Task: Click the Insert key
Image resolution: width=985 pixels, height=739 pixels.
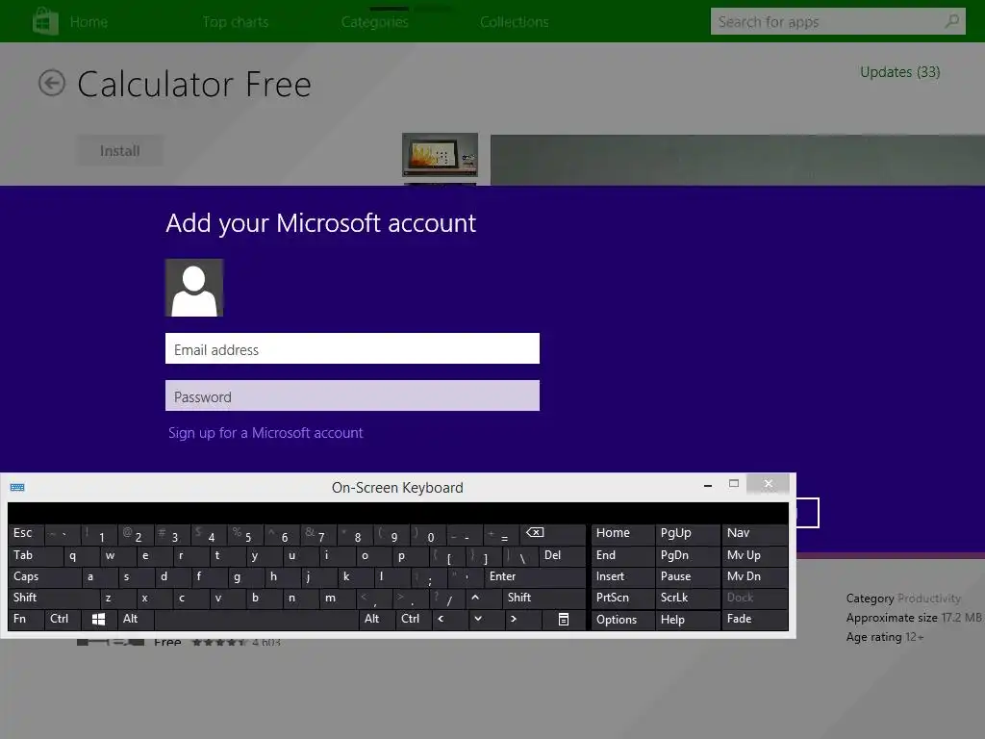Action: pos(622,577)
